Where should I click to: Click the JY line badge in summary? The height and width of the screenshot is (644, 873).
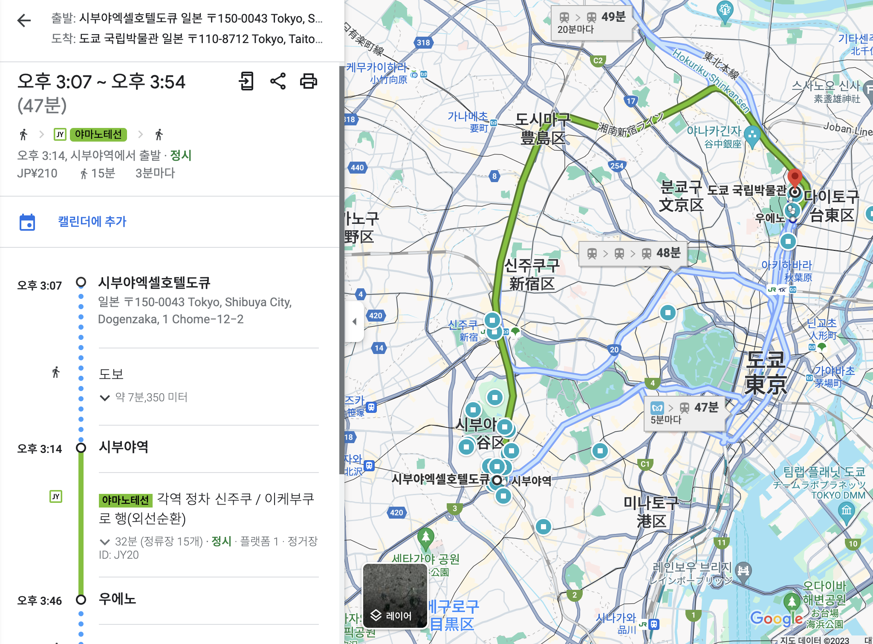click(x=60, y=135)
